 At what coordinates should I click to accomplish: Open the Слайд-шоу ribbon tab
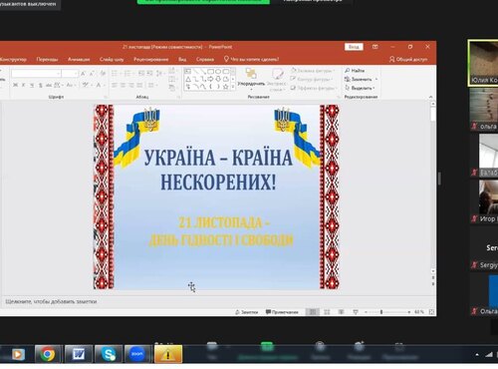(x=112, y=59)
